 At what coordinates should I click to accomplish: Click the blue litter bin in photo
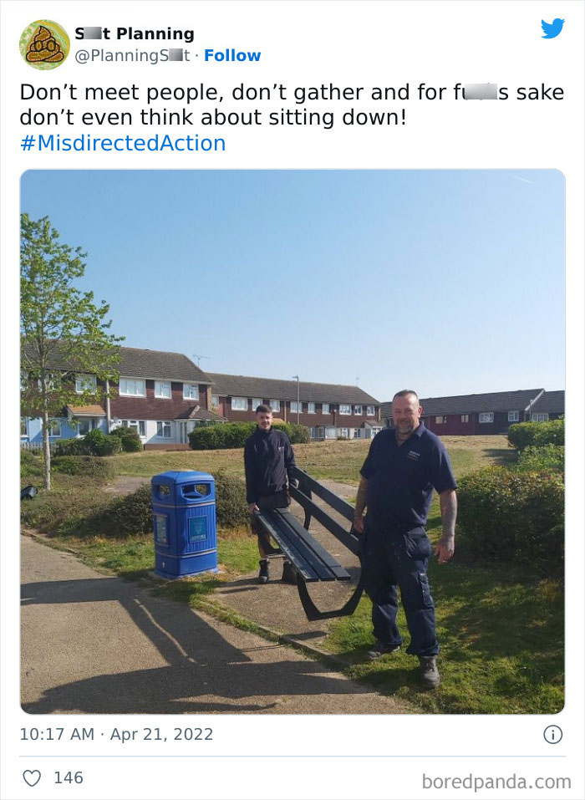(x=184, y=524)
